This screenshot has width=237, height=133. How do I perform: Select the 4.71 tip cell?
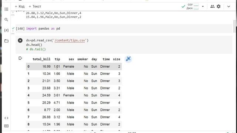57,103
